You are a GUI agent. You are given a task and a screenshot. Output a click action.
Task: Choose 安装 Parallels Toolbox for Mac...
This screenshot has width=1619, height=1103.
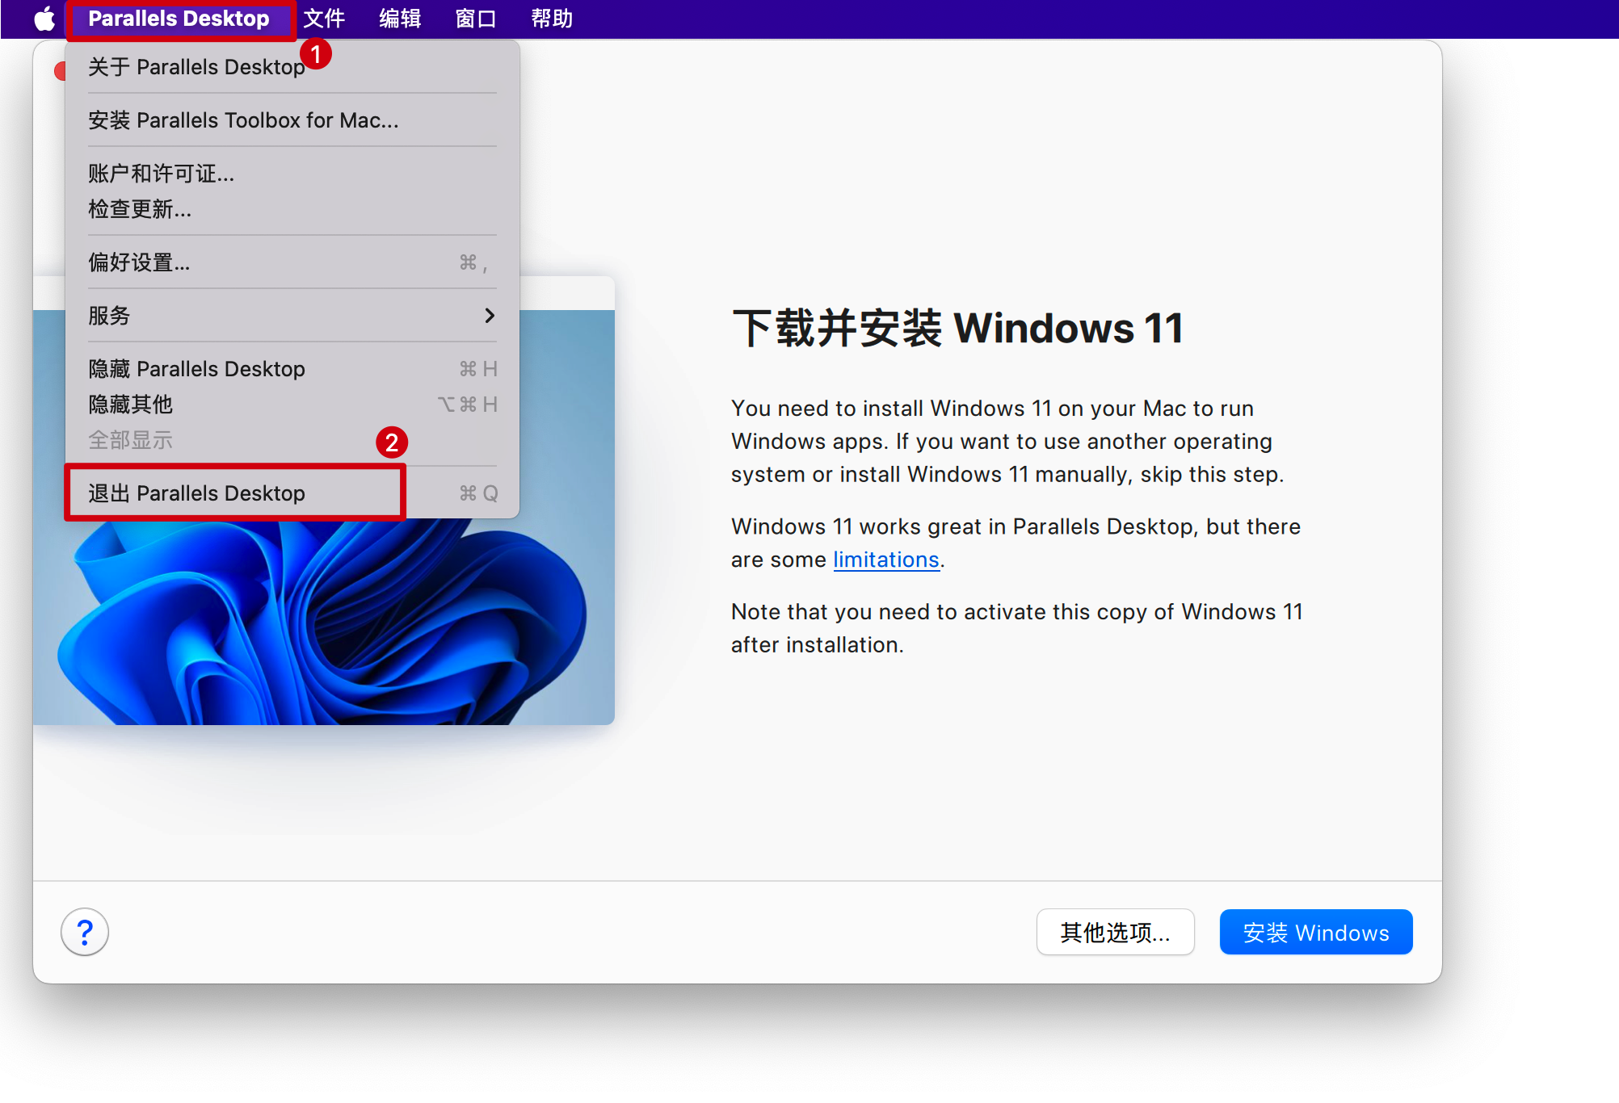pyautogui.click(x=292, y=120)
